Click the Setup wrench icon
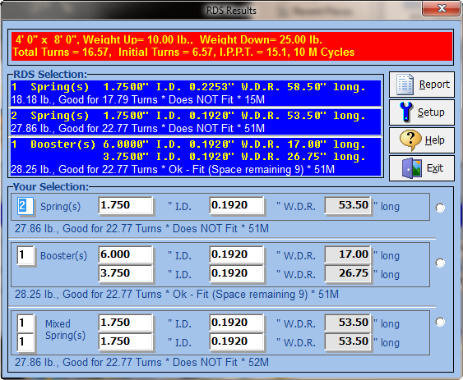 406,112
